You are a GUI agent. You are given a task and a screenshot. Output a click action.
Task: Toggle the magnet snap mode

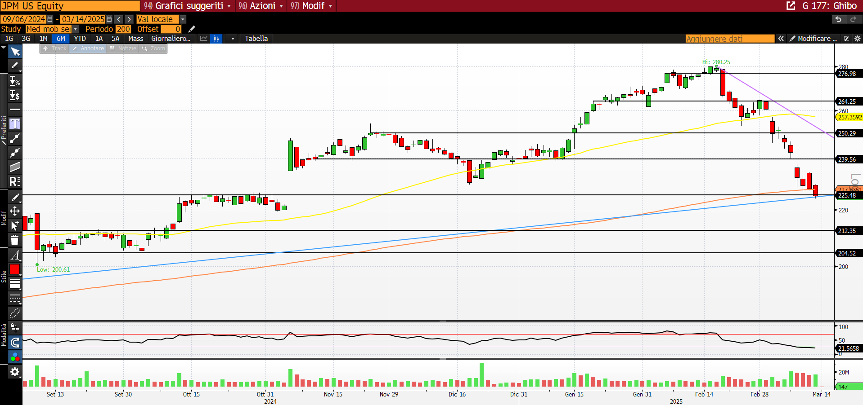[15, 343]
